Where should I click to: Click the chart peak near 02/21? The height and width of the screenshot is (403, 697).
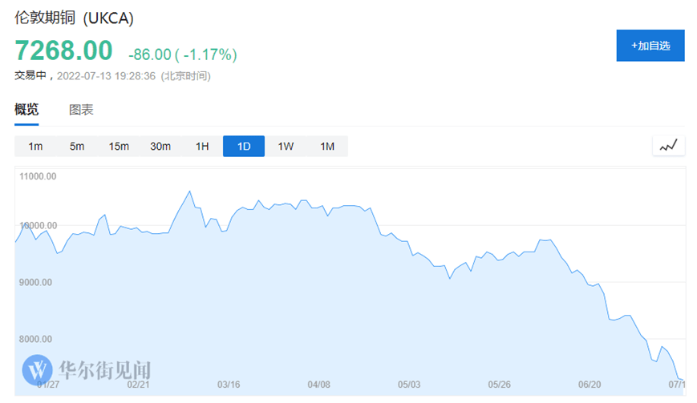point(189,191)
